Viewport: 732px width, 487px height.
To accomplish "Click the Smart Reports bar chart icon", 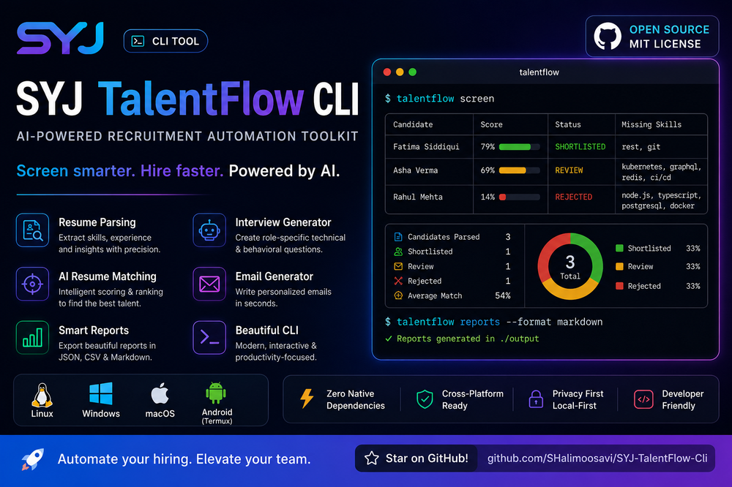I will [x=33, y=337].
